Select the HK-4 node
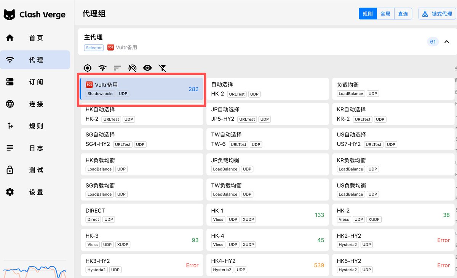This screenshot has width=457, height=278. [x=268, y=240]
